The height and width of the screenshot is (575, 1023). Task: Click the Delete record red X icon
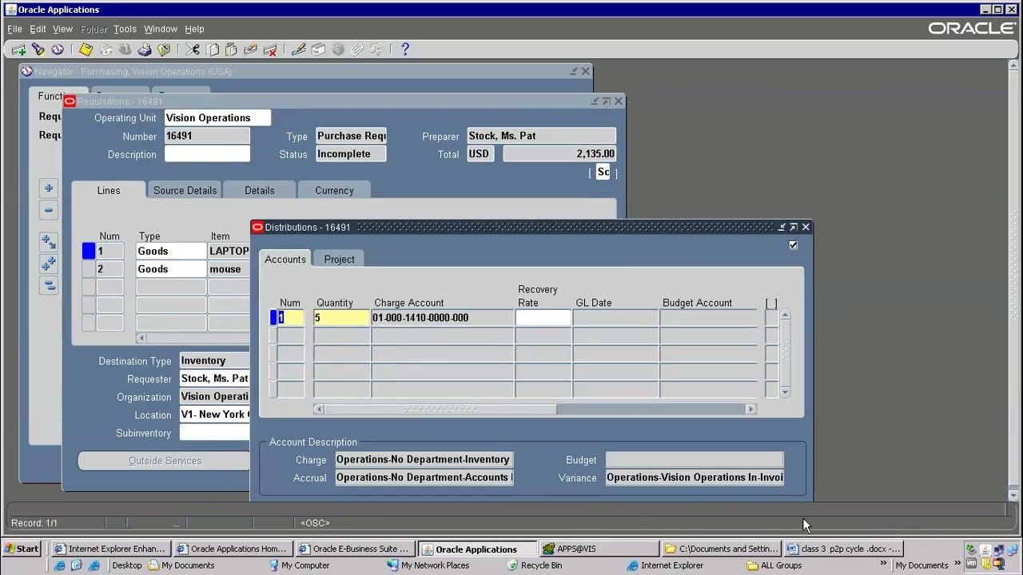tap(270, 50)
